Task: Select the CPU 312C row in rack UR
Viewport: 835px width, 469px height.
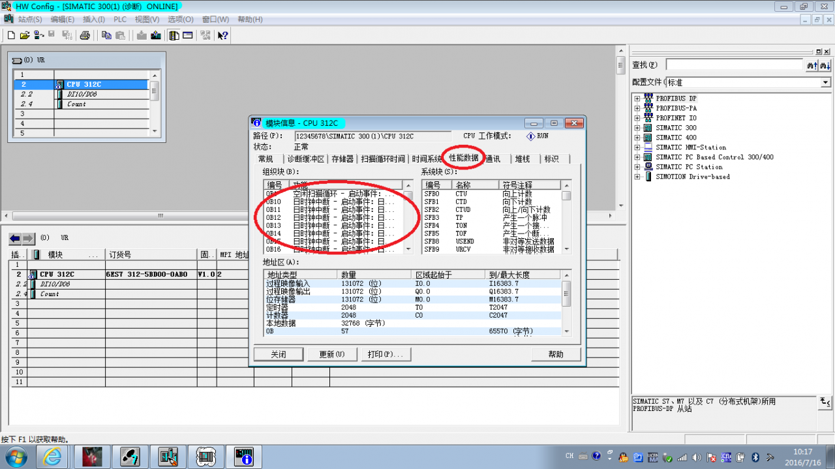Action: 81,84
